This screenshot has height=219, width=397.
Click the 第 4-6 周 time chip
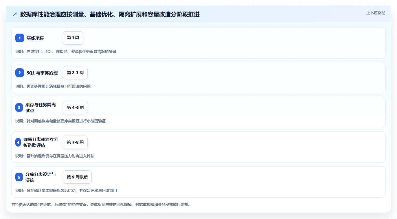point(75,107)
